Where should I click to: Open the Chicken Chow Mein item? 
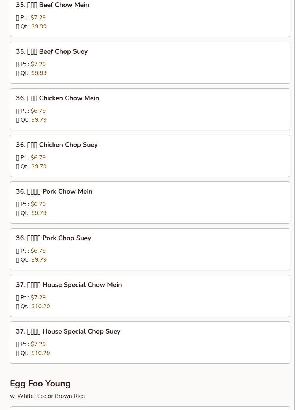[x=58, y=98]
